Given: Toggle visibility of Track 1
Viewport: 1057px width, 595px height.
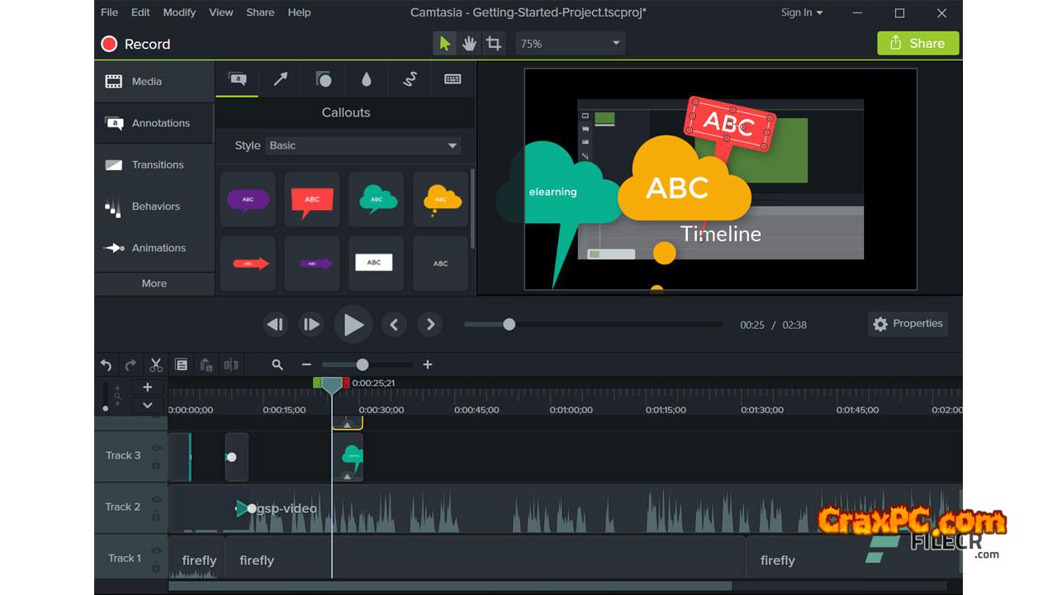Looking at the screenshot, I should tap(156, 551).
